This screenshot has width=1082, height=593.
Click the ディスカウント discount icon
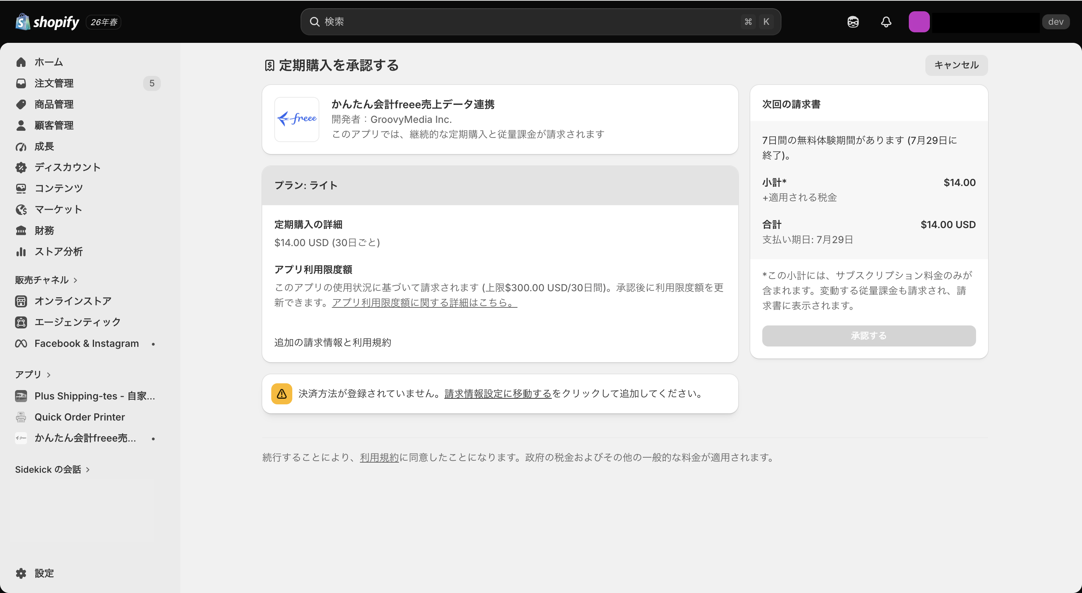21,167
